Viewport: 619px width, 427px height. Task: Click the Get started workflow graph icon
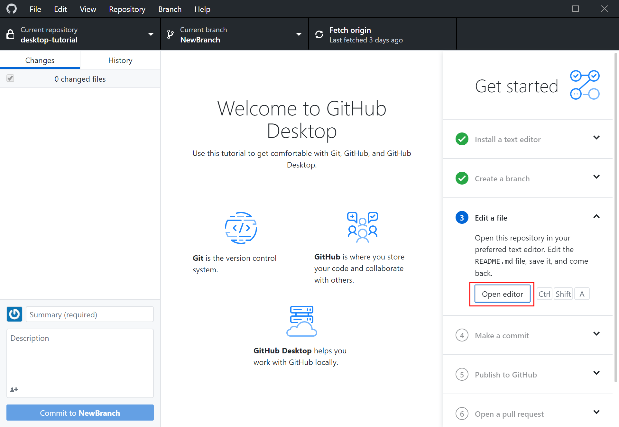tap(585, 85)
